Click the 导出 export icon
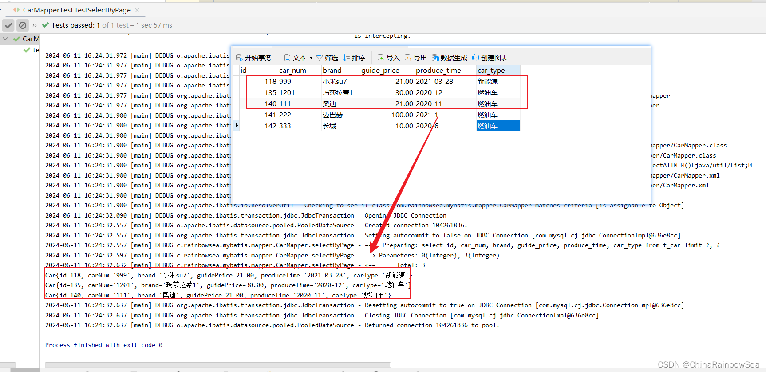Screen dimensions: 766x372 coord(408,58)
